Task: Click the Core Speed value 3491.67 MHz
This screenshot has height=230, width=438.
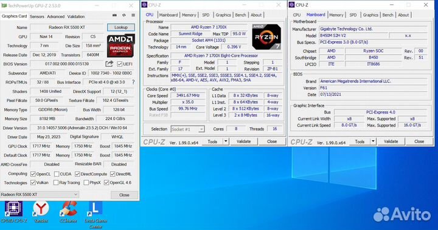Action: [188, 95]
